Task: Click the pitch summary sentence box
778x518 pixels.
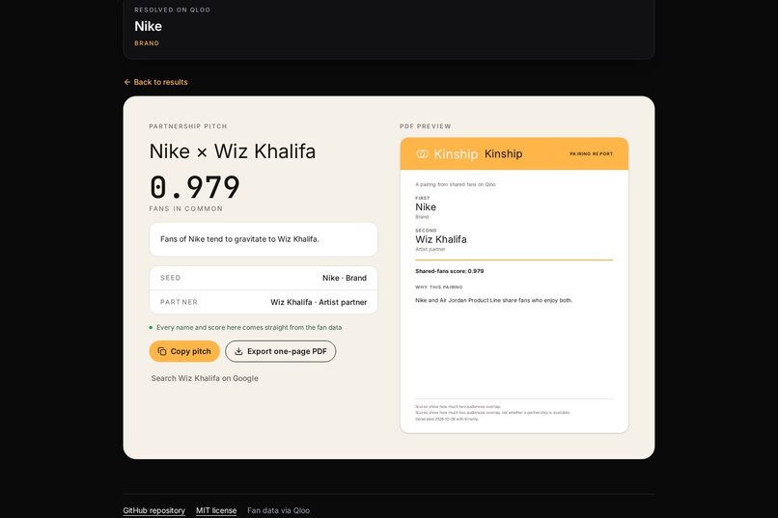Action: coord(264,239)
